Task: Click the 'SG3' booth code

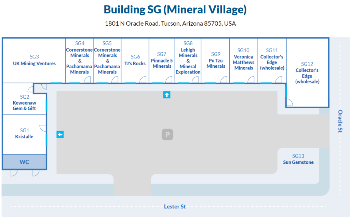Action: tap(35, 57)
